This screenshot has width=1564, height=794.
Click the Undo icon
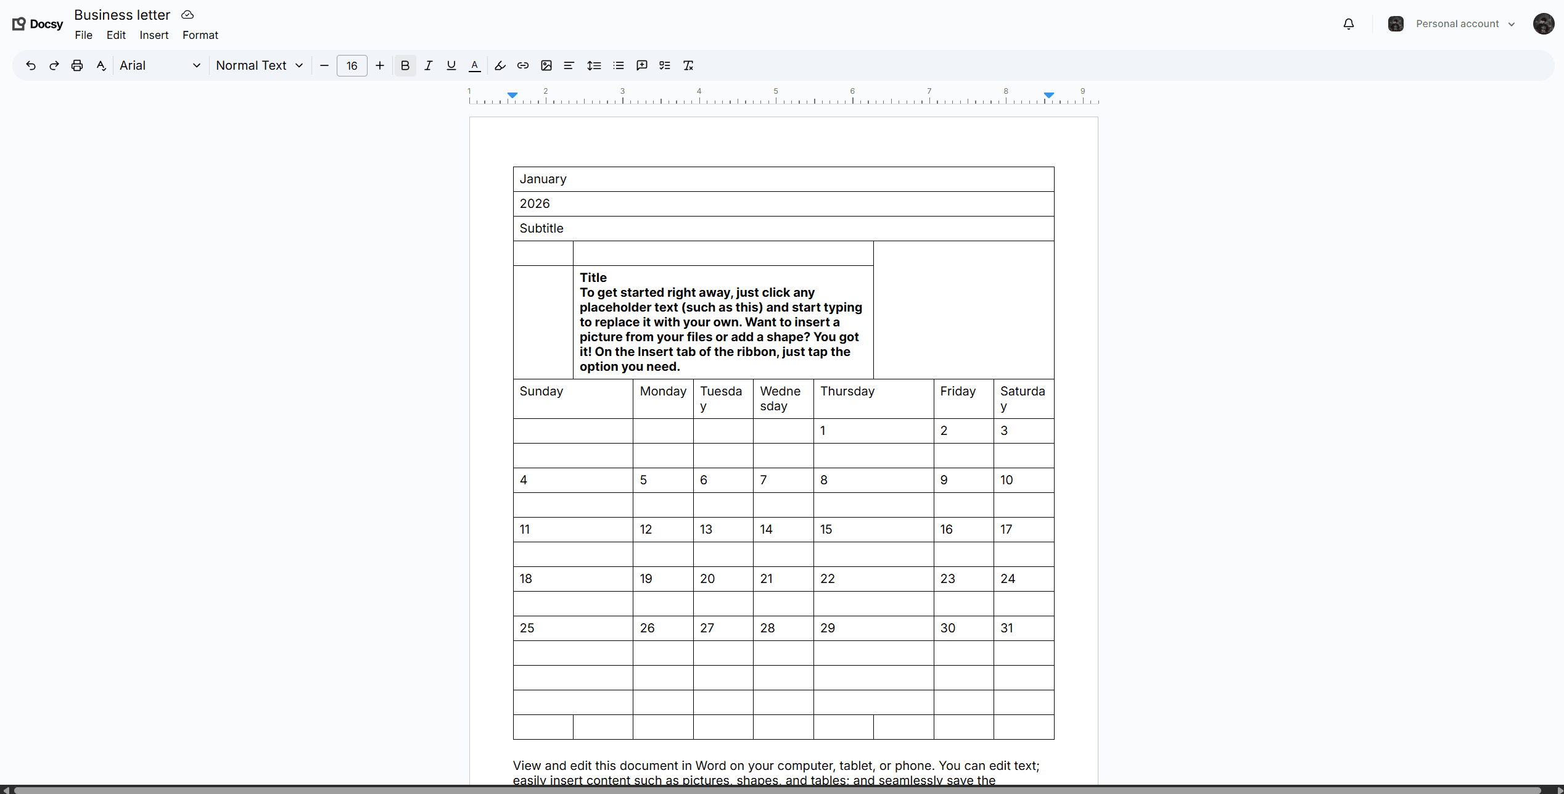(31, 65)
